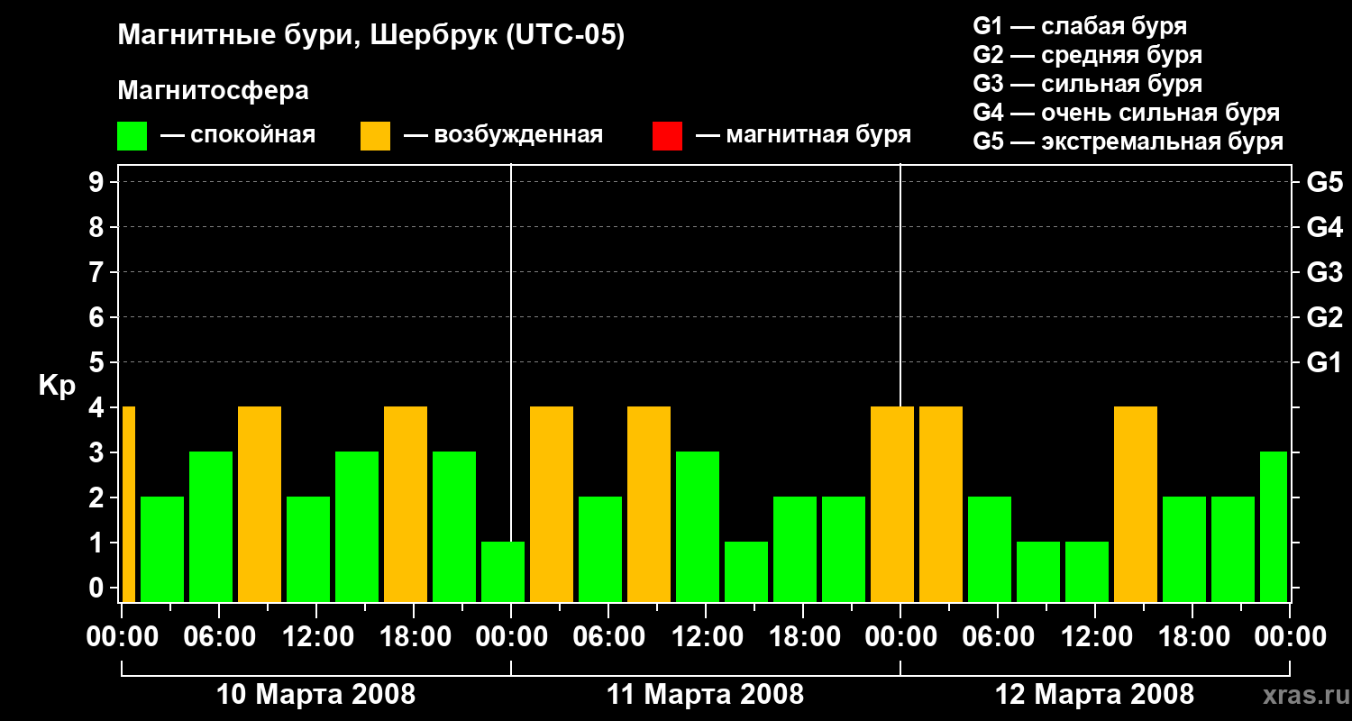Click the 'G2' label on the right axis
1352x721 pixels.
(x=1324, y=317)
